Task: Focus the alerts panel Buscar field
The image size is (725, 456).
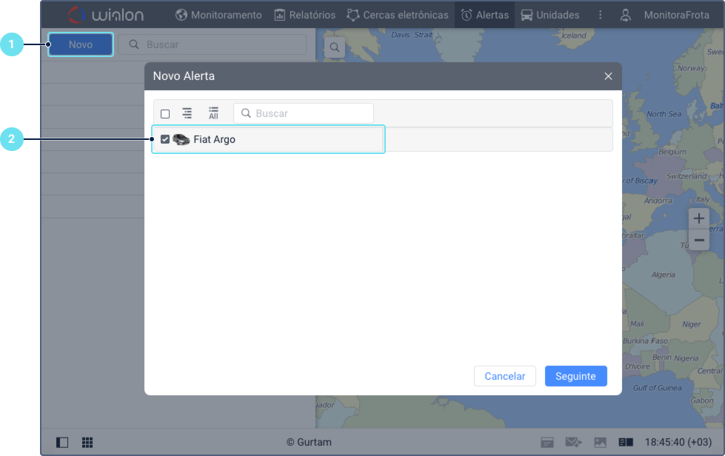Action: tap(213, 44)
